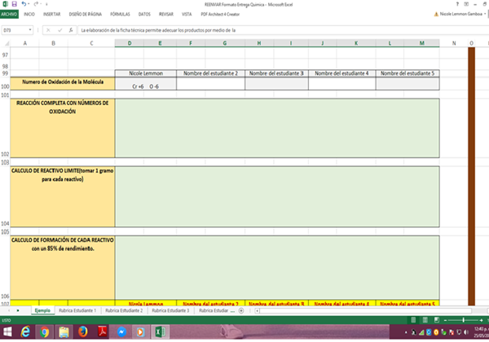The height and width of the screenshot is (342, 489).
Task: Open the DATOS ribbon tab
Action: (144, 15)
